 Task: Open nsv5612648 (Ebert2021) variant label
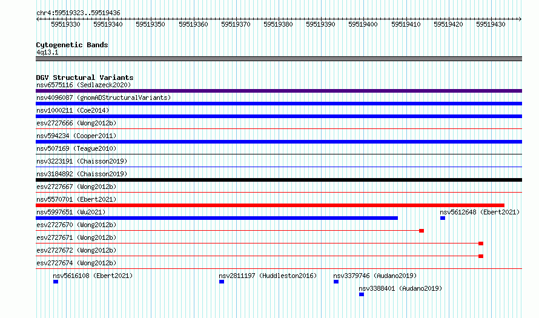click(480, 212)
